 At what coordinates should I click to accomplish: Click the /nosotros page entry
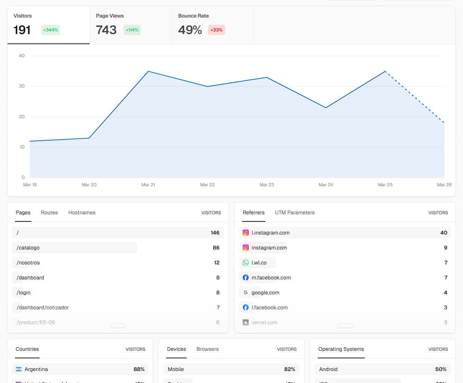click(x=28, y=263)
